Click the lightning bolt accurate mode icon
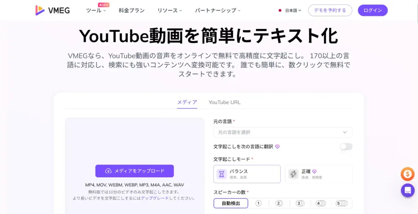Image resolution: width=418 pixels, height=214 pixels. pos(293,174)
